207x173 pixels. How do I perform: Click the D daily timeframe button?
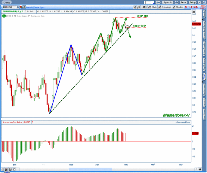(144, 7)
